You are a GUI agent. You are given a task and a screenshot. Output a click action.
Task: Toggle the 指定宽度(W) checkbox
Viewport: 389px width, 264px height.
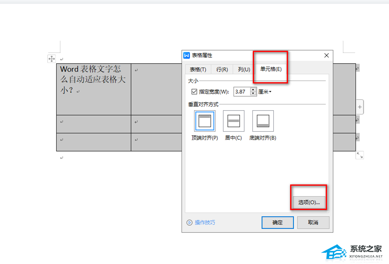[194, 92]
